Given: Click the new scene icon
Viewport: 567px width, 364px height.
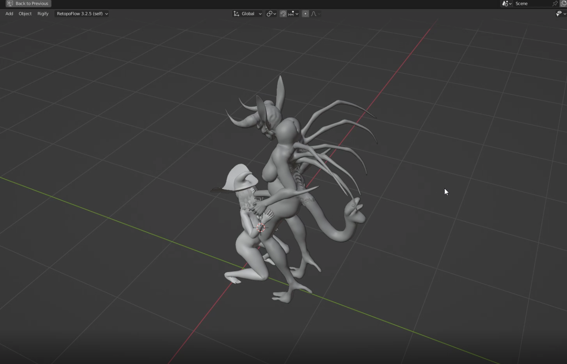Looking at the screenshot, I should [563, 4].
